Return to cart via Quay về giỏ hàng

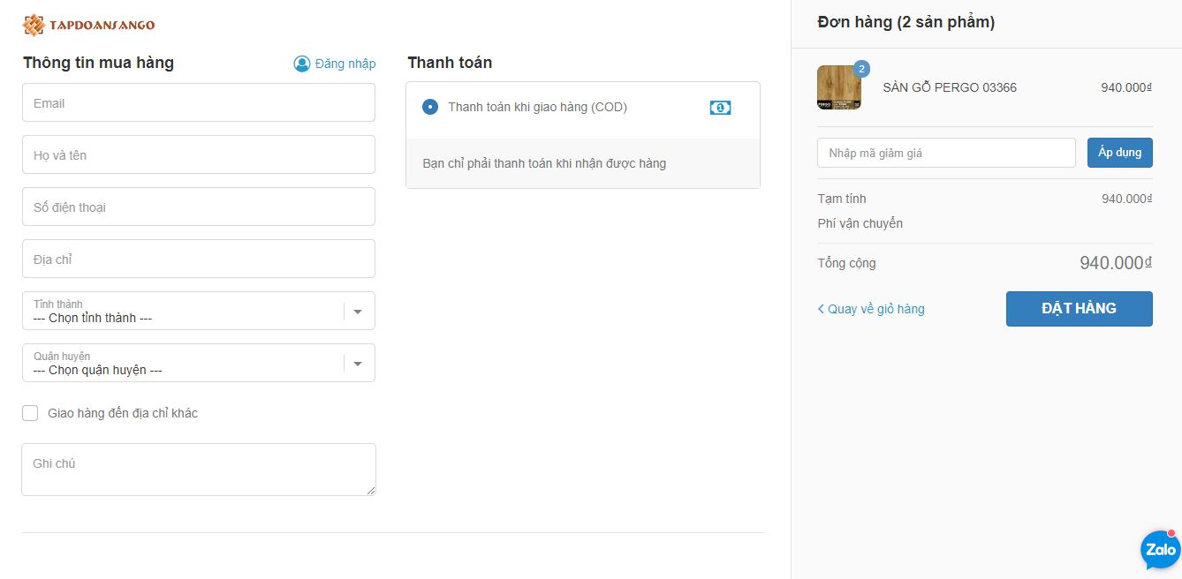pos(875,309)
